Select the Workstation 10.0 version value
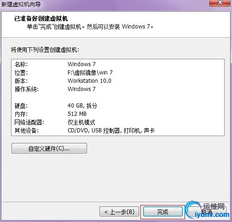Image resolution: width=232 pixels, height=222 pixels. [x=89, y=81]
